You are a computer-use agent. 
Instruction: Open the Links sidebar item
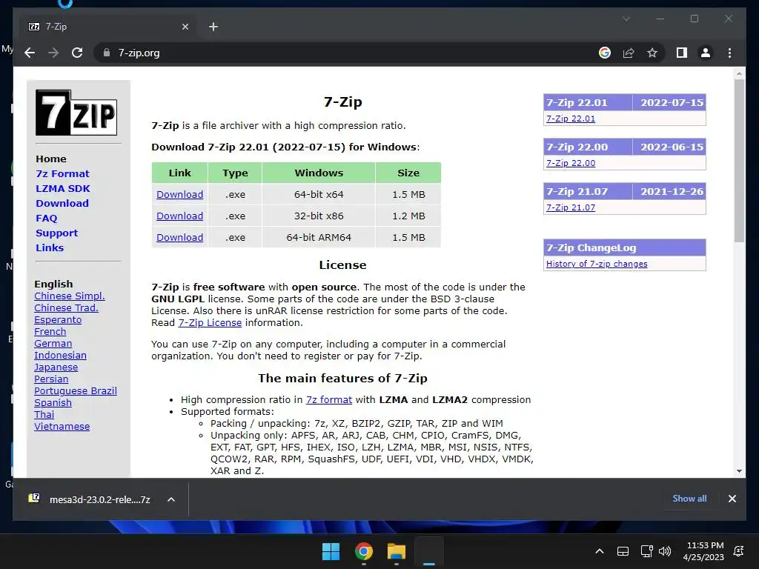click(x=50, y=247)
